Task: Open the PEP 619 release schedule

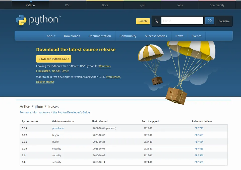Action: tap(199, 149)
